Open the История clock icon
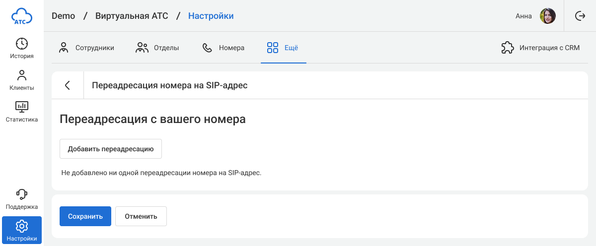596x246 pixels. tap(22, 44)
